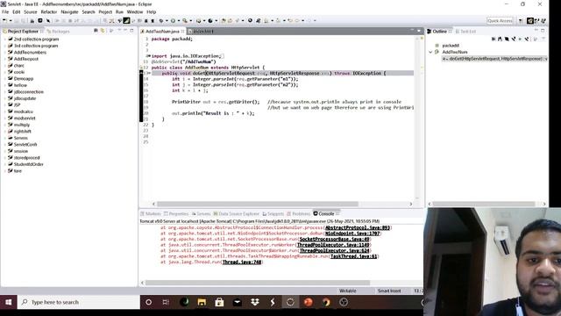Open the Console view tab
The height and width of the screenshot is (316, 561).
pos(326,213)
